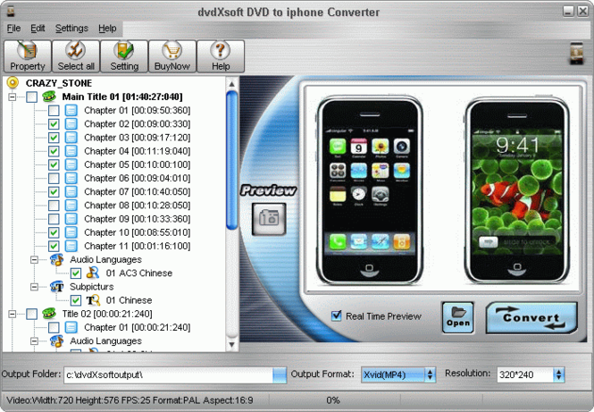Uncheck the Chapter 02 checkbox
Image resolution: width=594 pixels, height=412 pixels.
pyautogui.click(x=54, y=124)
